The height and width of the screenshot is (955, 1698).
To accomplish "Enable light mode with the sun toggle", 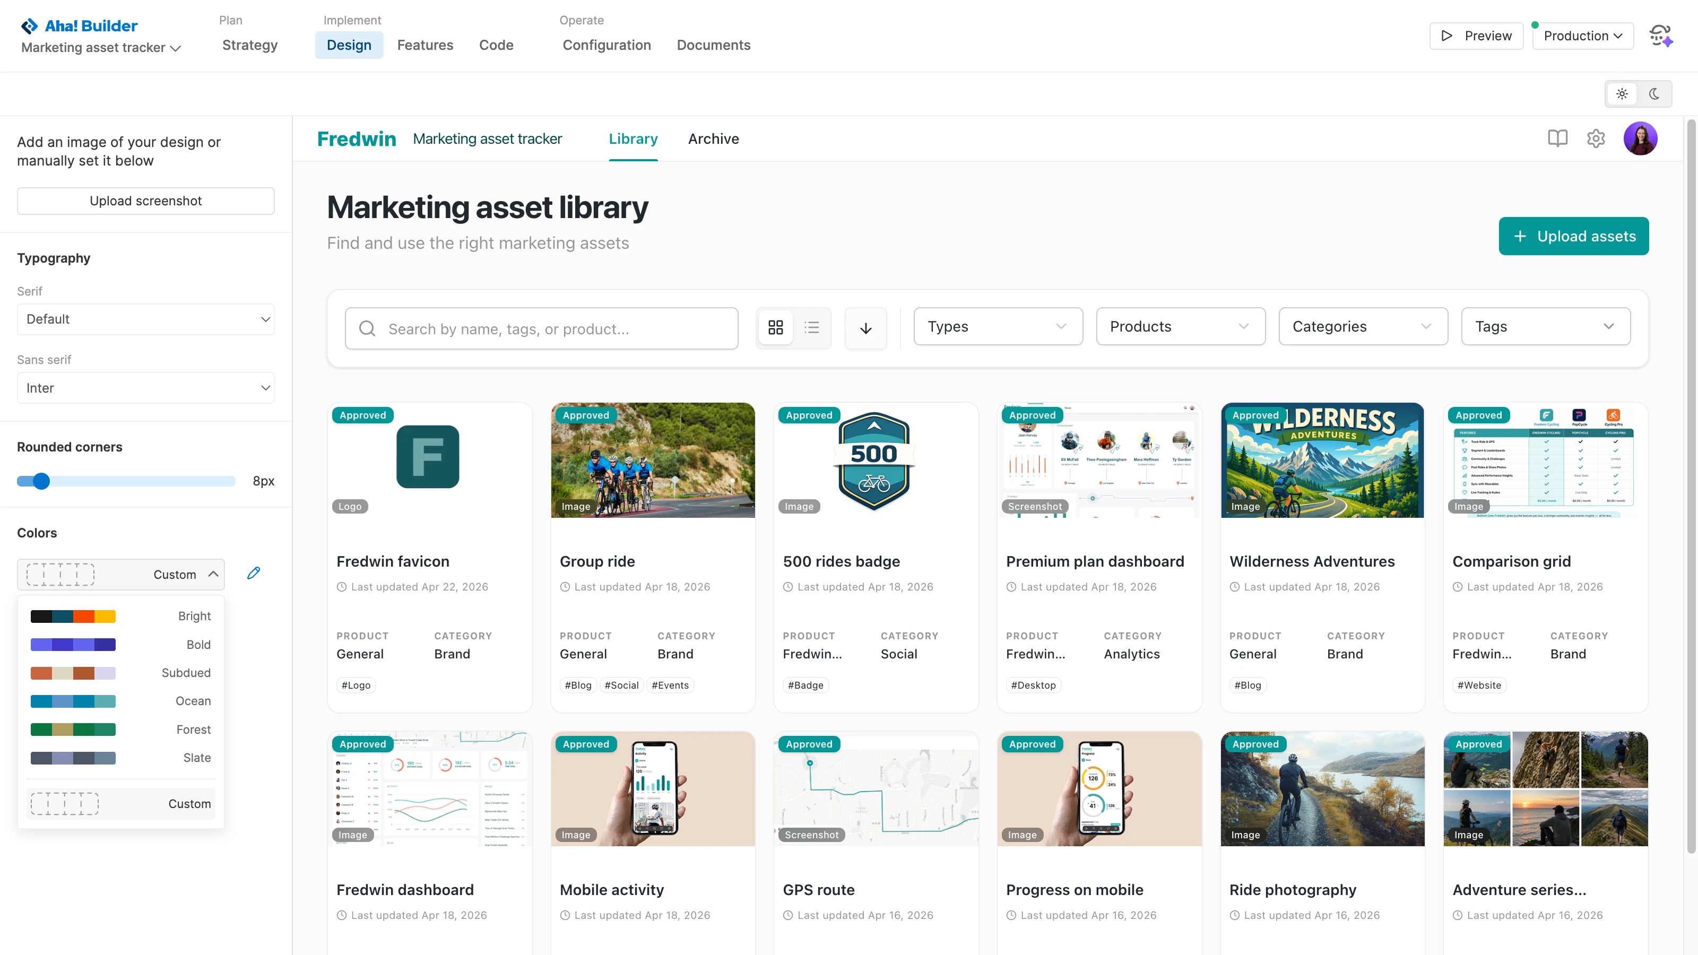I will [x=1622, y=93].
